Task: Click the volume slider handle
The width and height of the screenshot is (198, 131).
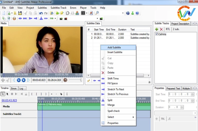Action: point(81,80)
